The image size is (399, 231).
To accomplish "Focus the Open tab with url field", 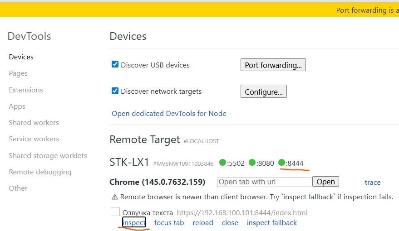I will (264, 182).
